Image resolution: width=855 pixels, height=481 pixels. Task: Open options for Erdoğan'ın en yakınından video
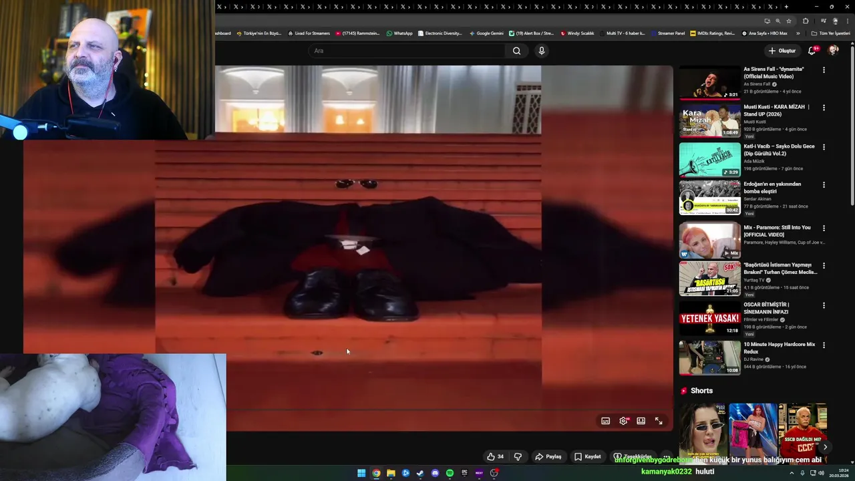click(824, 185)
